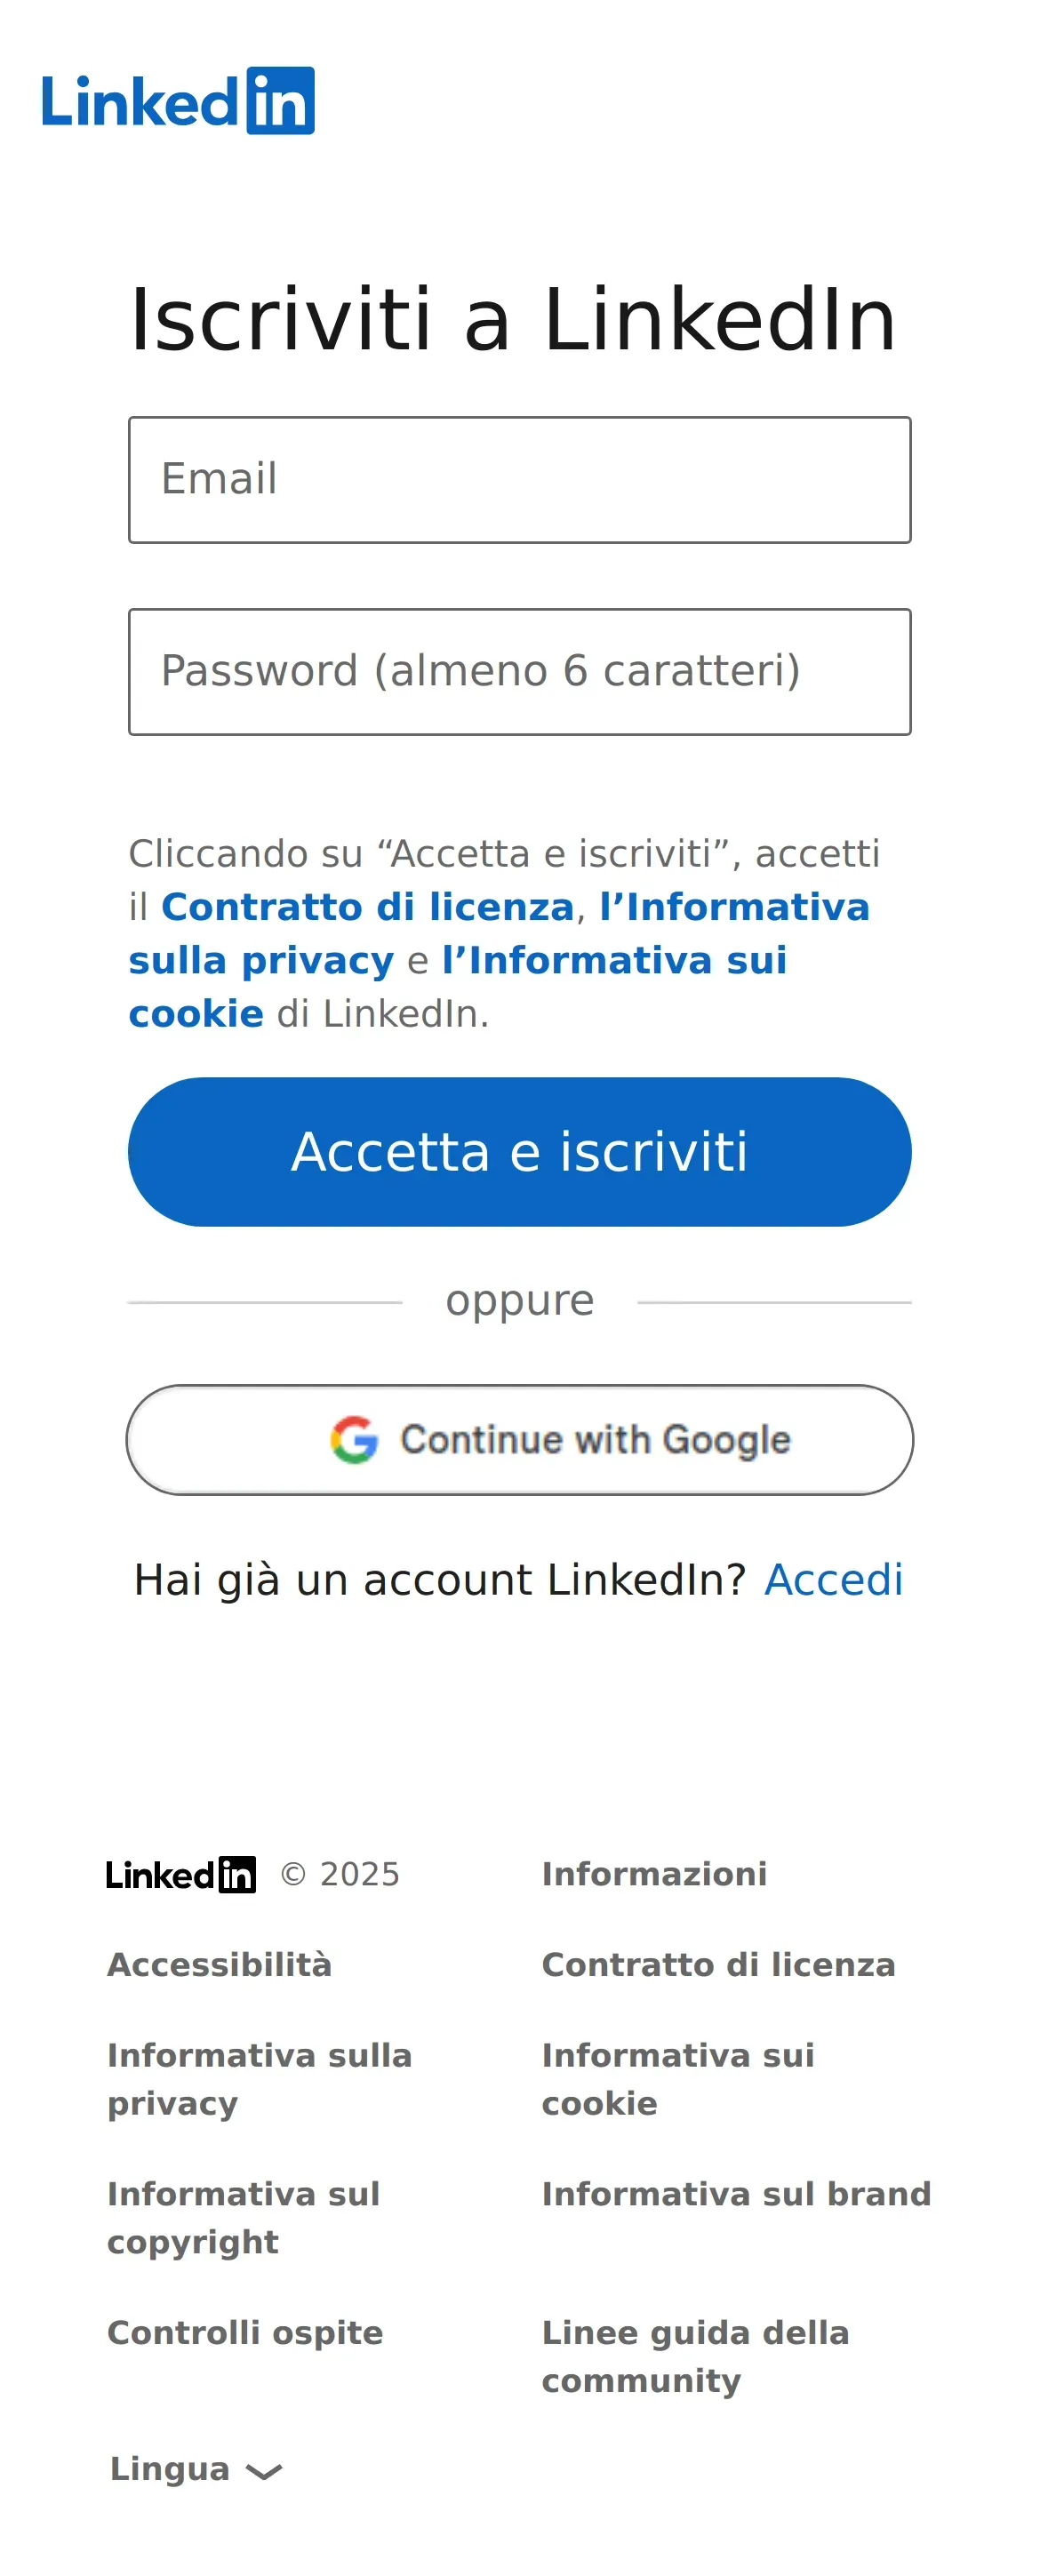Screen dimensions: 1040x2576
Task: Click the footer LinkedIn logo
Action: 181,1874
